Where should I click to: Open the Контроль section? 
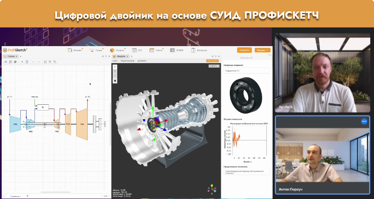[x=199, y=50]
